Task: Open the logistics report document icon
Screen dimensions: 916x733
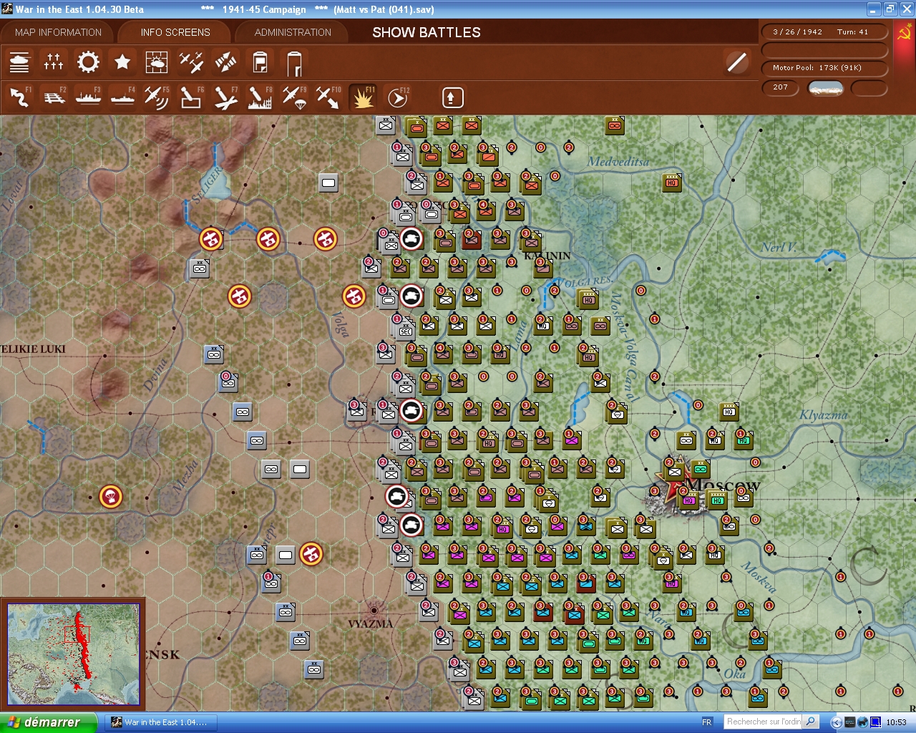Action: (260, 62)
